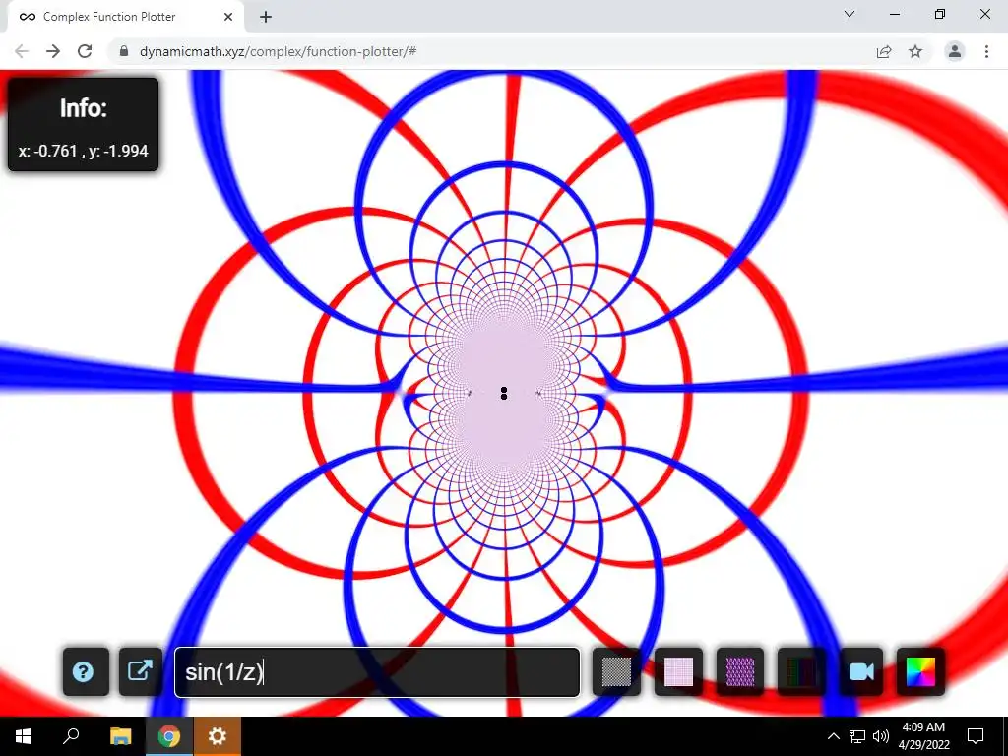Select the gray checkerboard texture option
The image size is (1008, 756).
click(616, 671)
